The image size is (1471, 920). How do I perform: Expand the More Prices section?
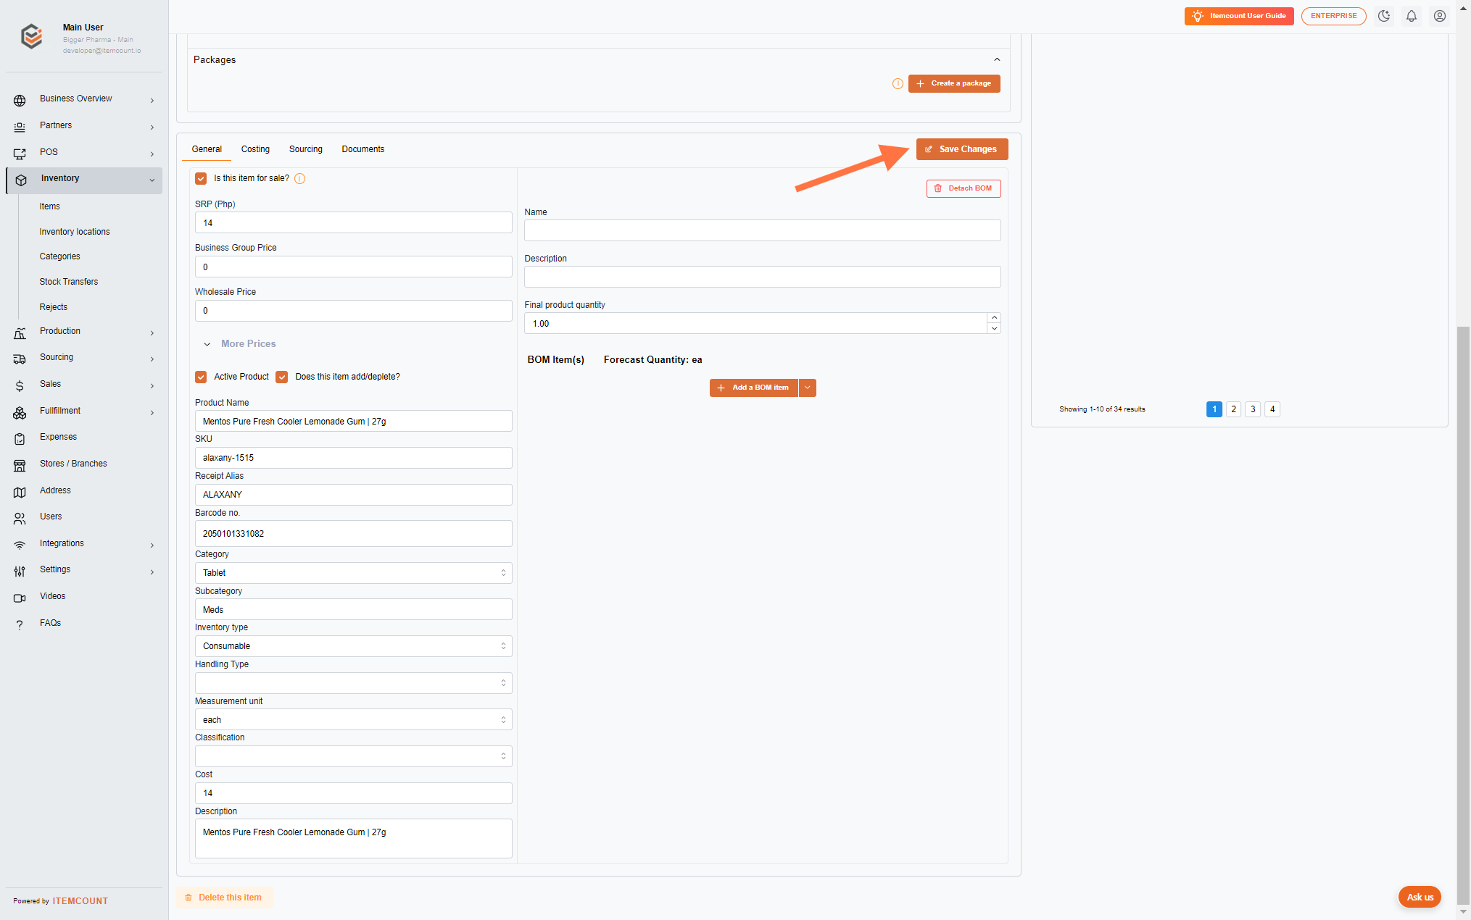[x=240, y=344]
